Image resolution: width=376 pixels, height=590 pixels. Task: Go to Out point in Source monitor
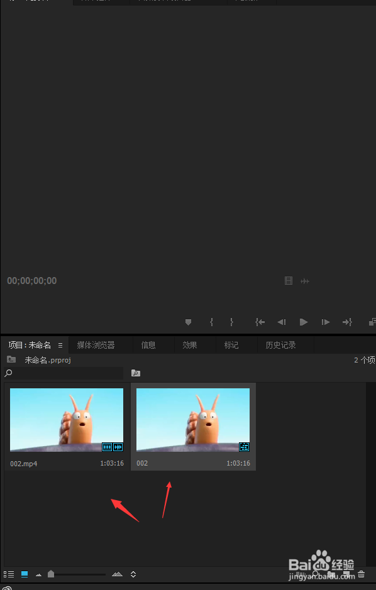tap(347, 322)
